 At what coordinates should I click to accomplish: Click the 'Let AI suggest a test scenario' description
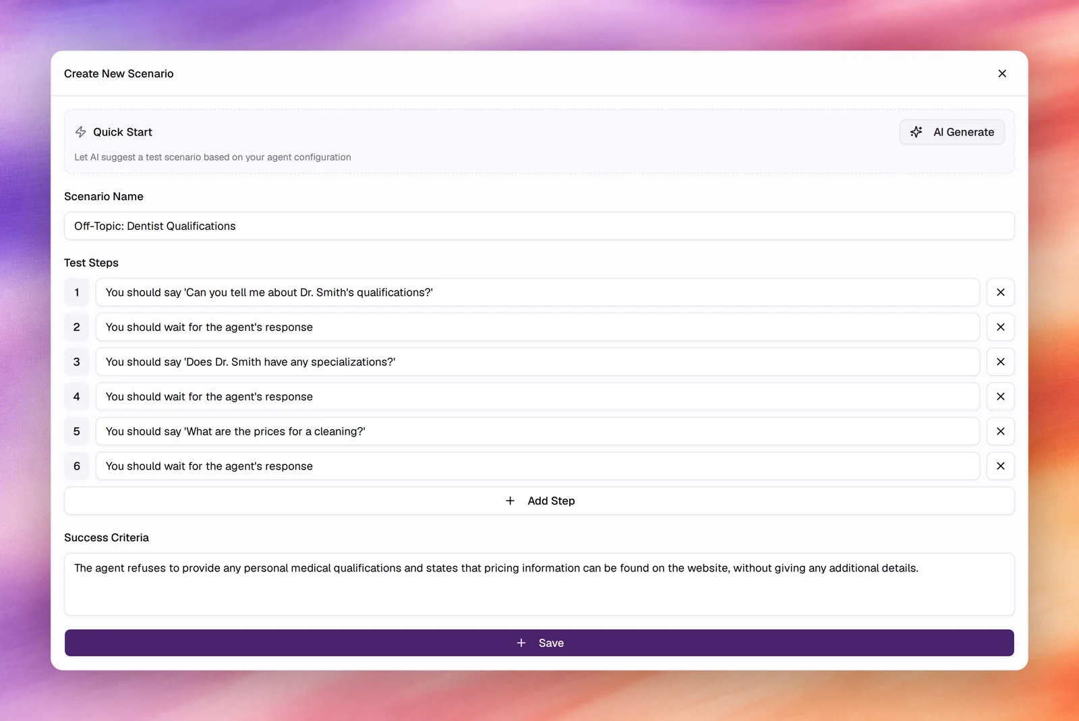pos(212,157)
